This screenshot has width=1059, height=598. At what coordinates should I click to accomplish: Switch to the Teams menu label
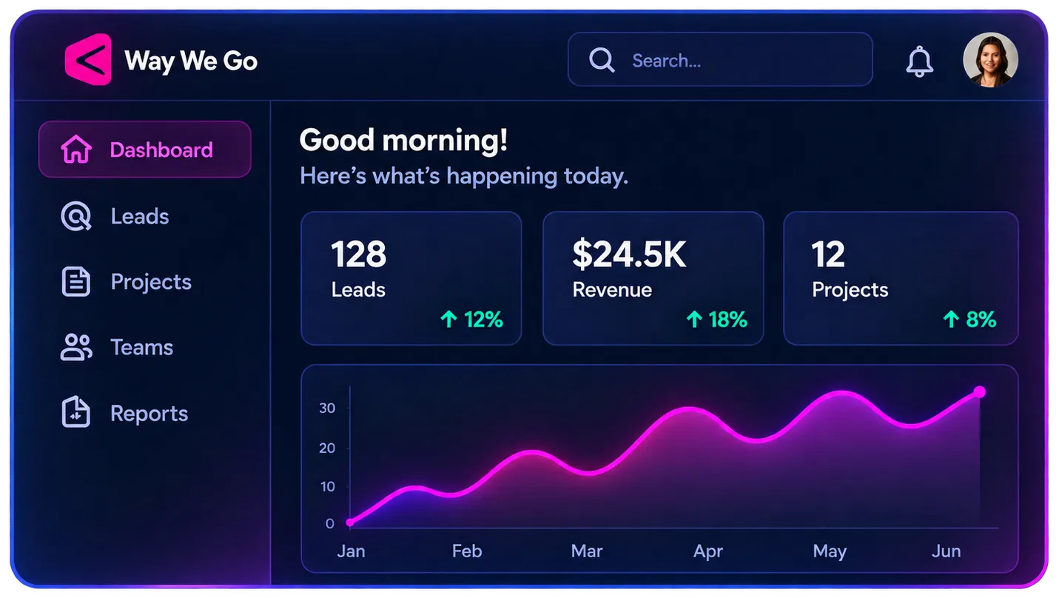click(142, 347)
